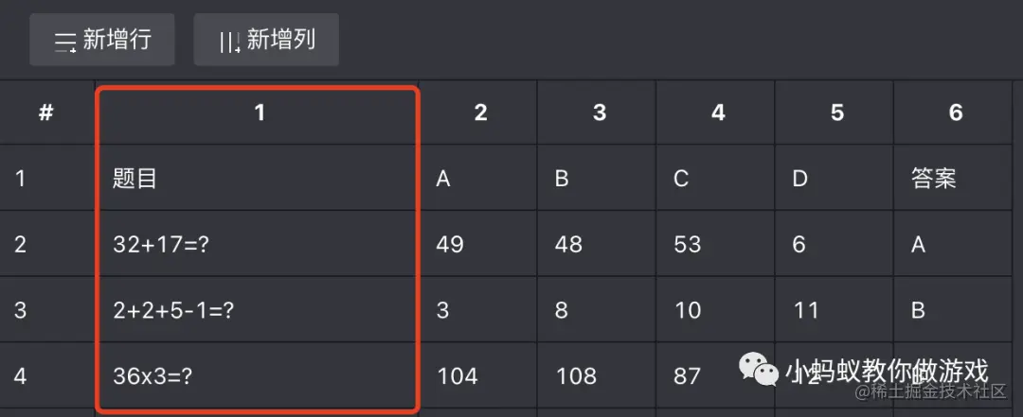Screen dimensions: 1023x417
Task: Click the 新增列 button label
Action: (x=281, y=40)
